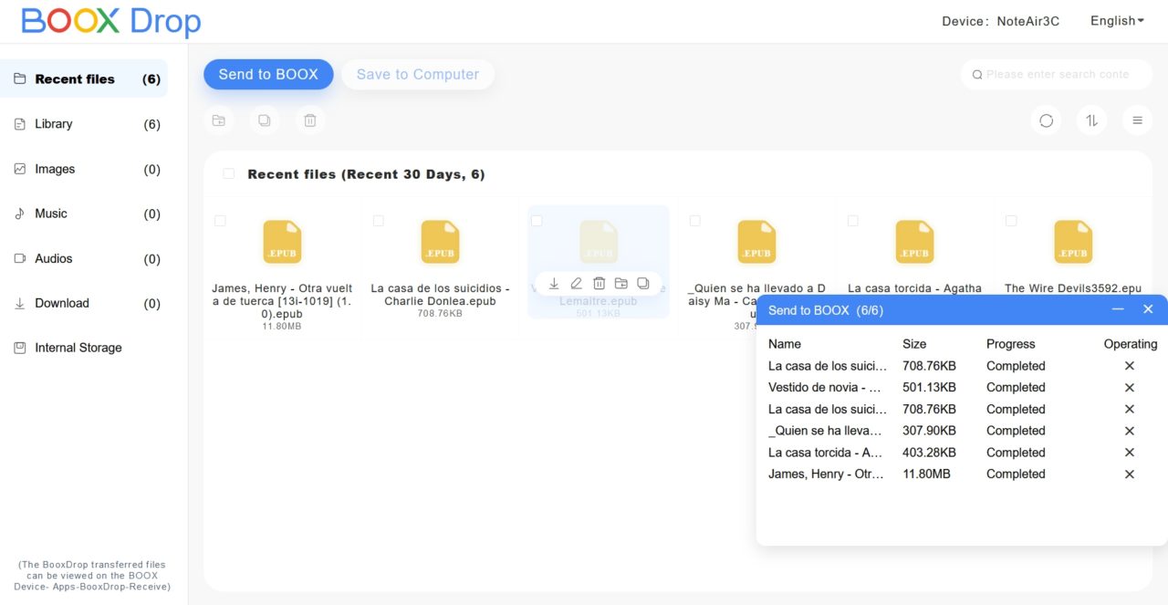Viewport: 1168px width, 605px height.
Task: Go to Internal Storage in the sidebar
Action: tap(78, 348)
